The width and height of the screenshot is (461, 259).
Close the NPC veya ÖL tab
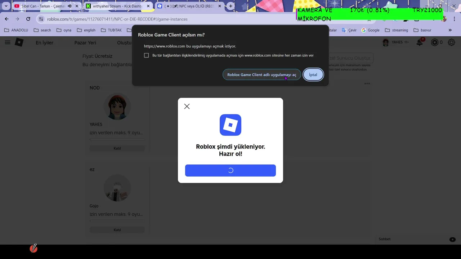(x=220, y=6)
